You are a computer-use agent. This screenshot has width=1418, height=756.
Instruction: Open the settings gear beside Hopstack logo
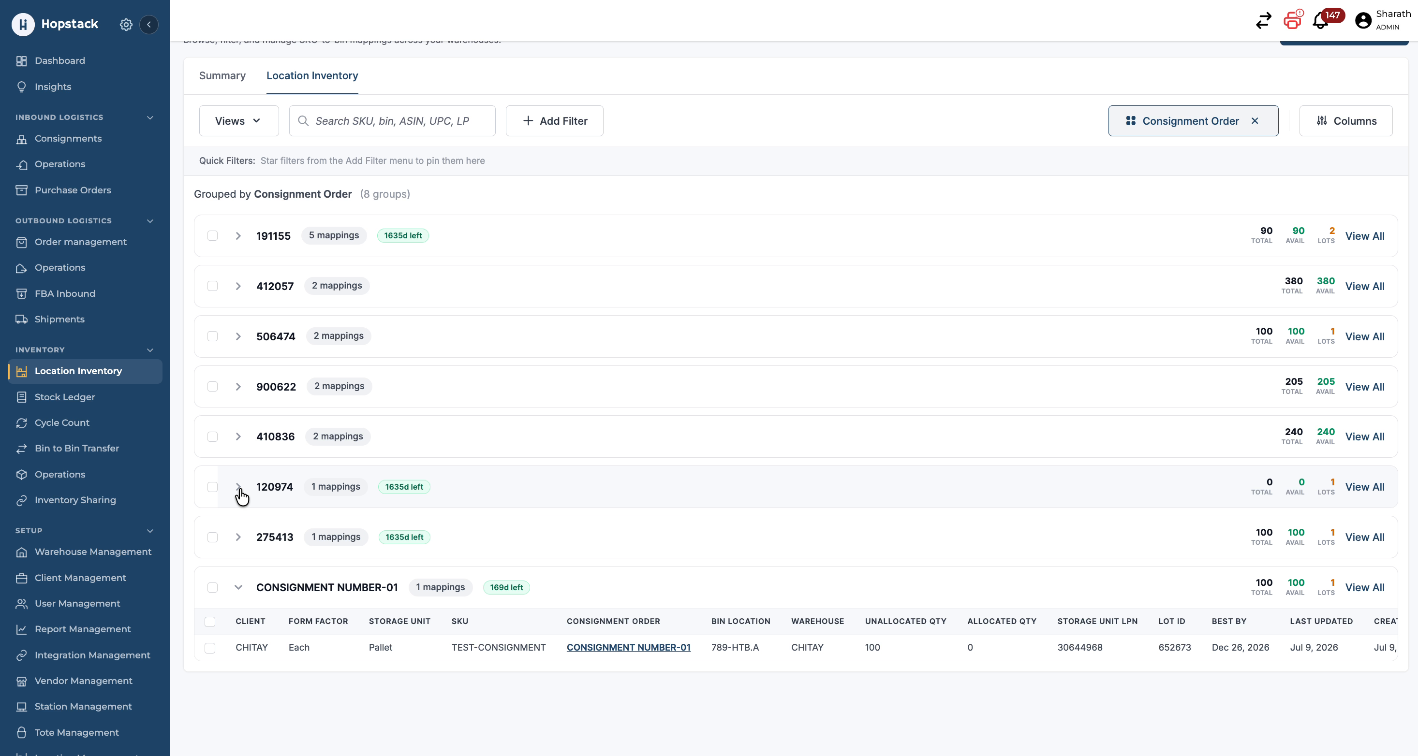click(x=126, y=24)
